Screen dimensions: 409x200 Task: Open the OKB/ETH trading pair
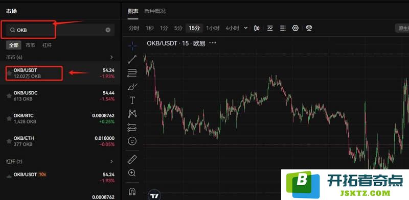click(x=60, y=141)
